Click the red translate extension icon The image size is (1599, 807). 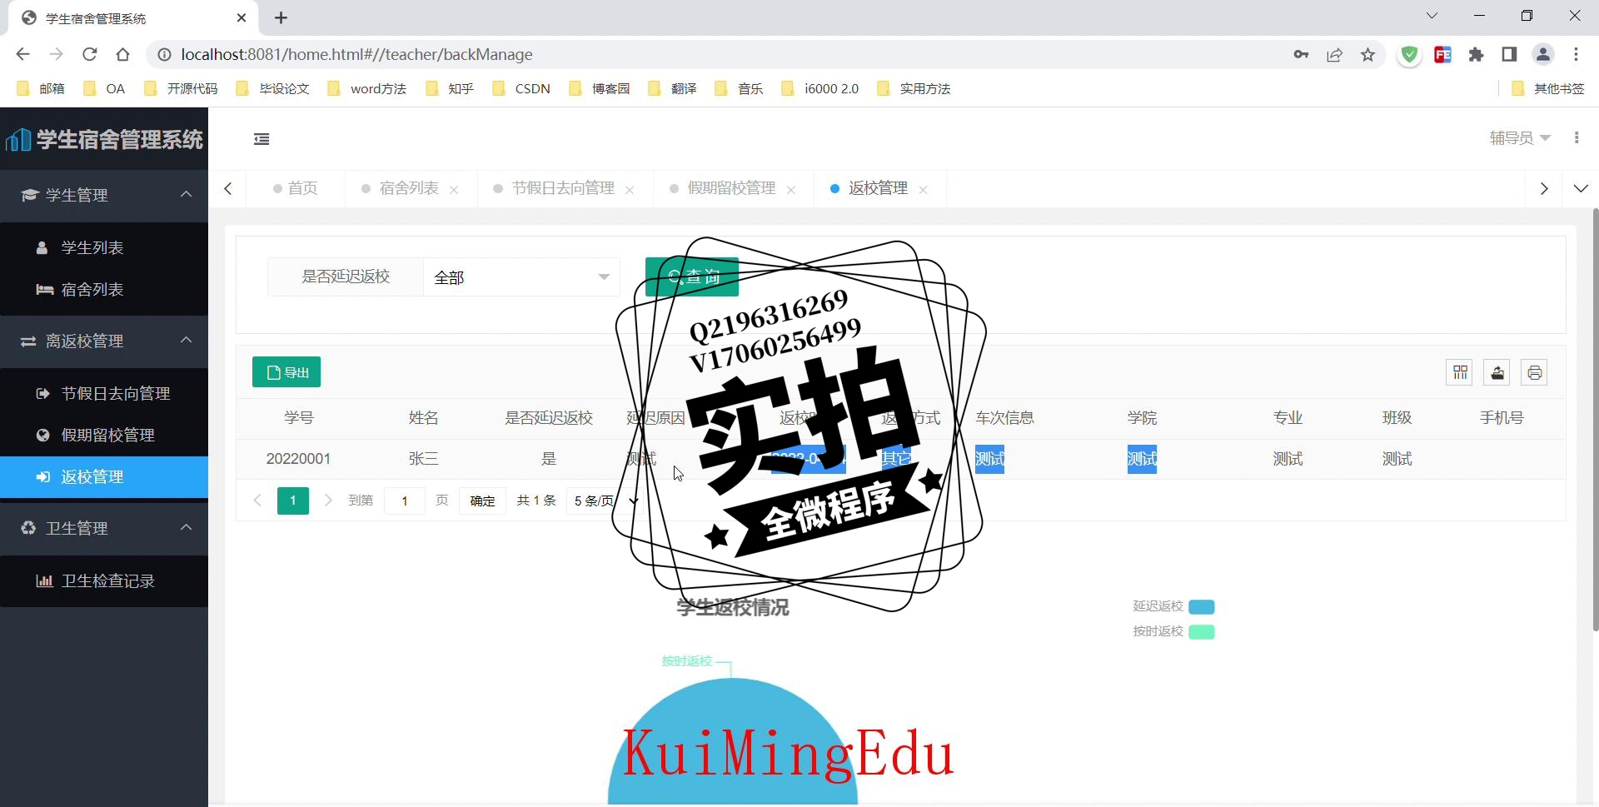1443,55
